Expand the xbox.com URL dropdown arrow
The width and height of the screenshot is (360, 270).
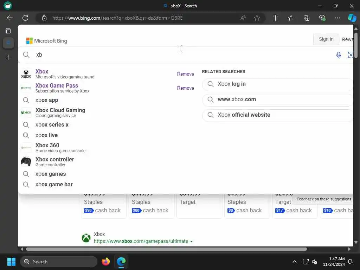tap(192, 242)
